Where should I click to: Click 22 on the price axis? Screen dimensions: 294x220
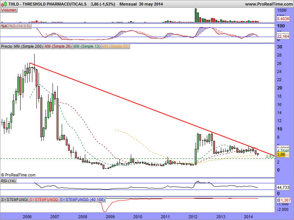tap(280, 80)
